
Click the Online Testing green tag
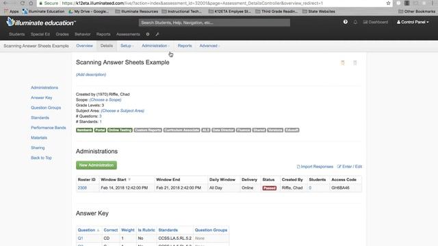coord(120,130)
